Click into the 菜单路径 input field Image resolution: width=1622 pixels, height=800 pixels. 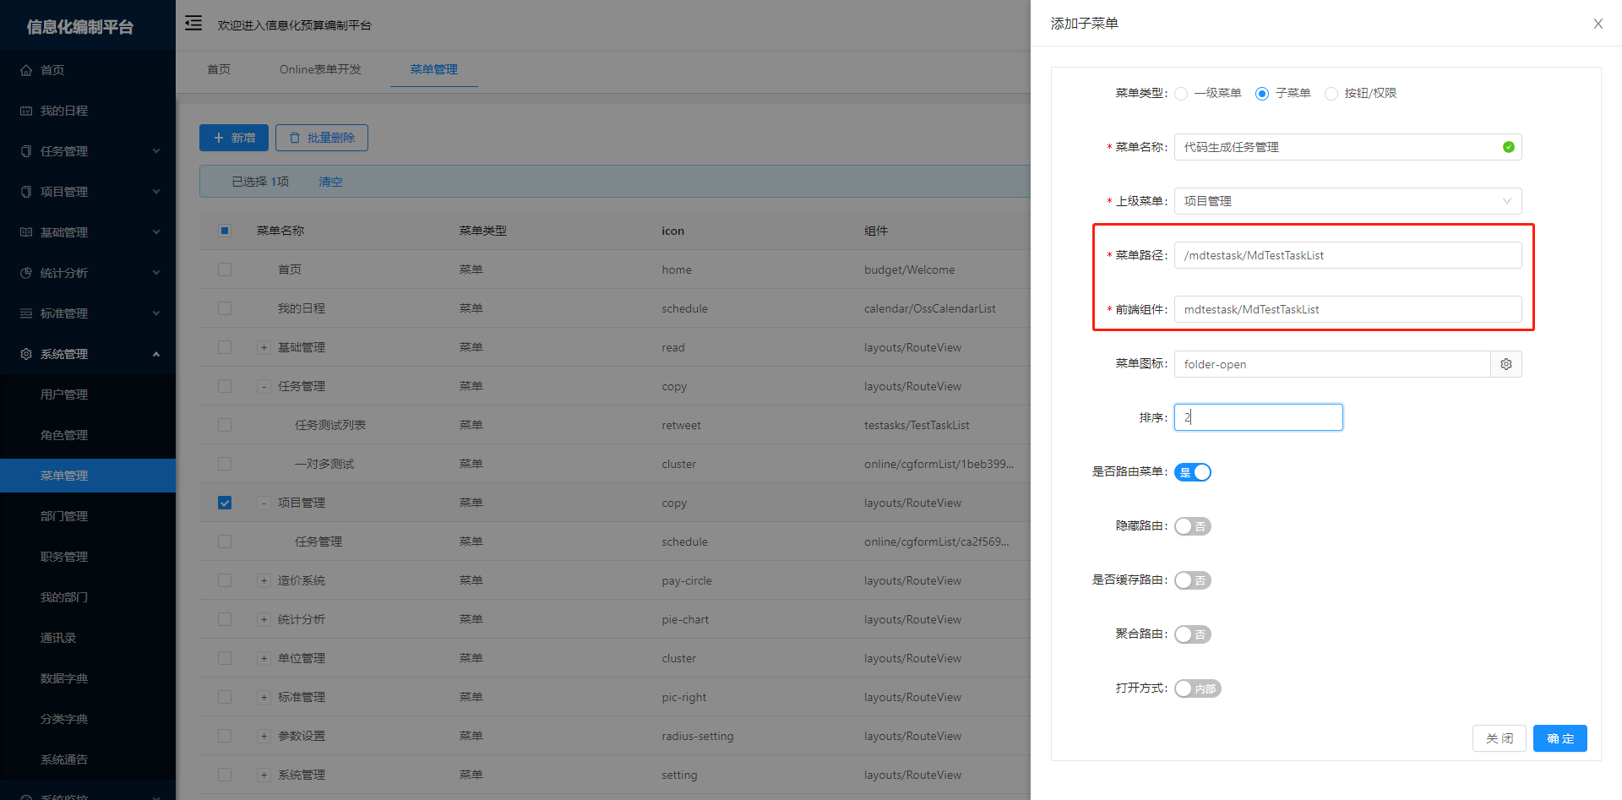pos(1347,255)
